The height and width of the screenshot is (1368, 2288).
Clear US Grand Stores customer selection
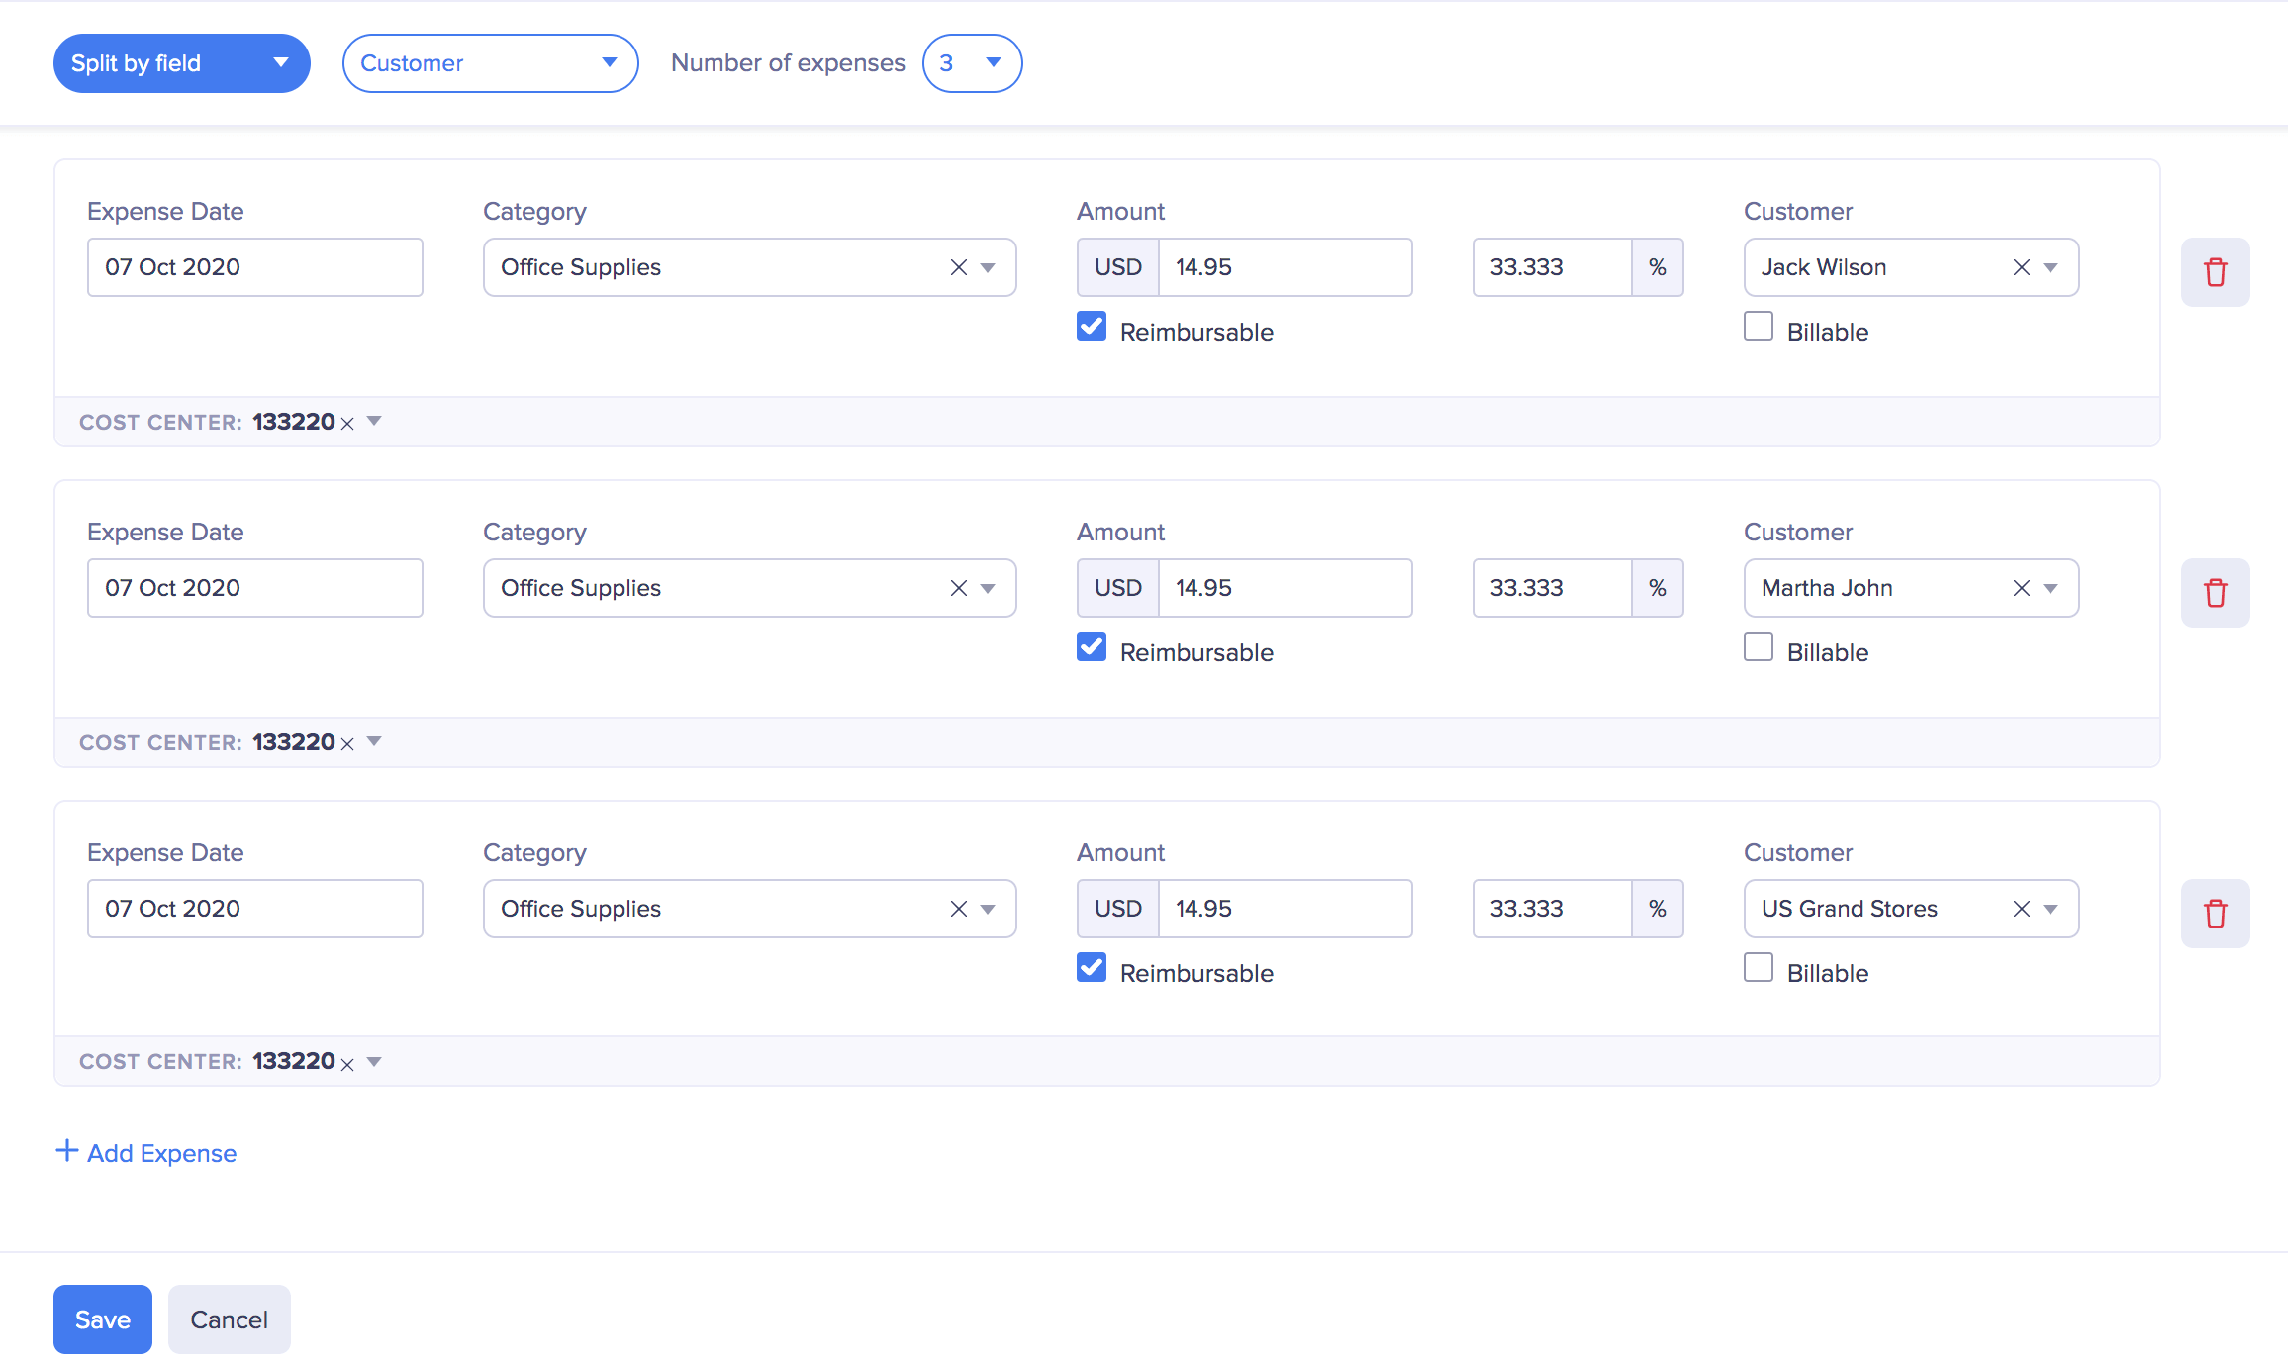coord(2021,909)
